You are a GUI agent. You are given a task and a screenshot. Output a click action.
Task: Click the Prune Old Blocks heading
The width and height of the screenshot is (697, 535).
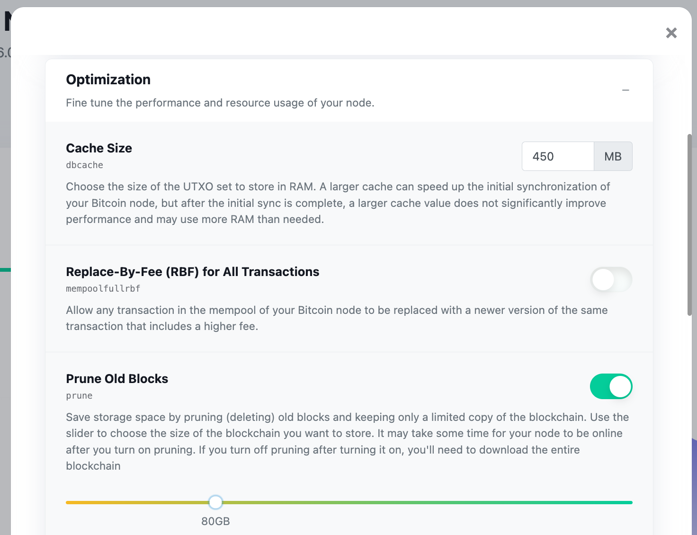click(x=117, y=379)
